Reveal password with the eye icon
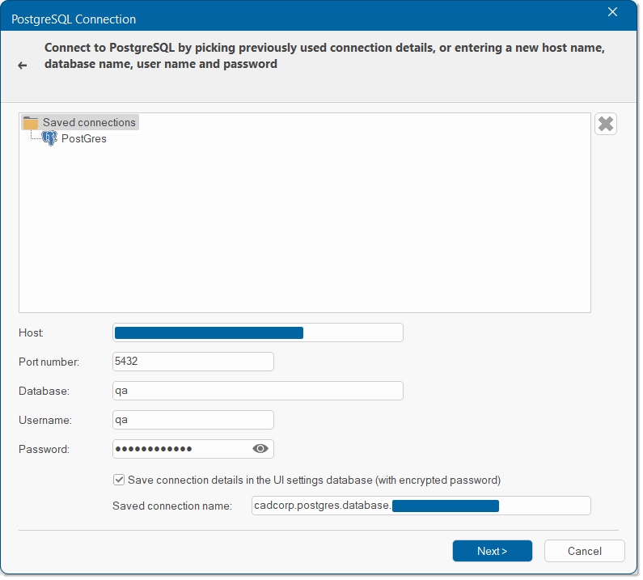 260,449
